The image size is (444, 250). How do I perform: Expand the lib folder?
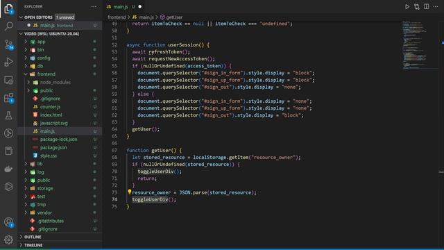(x=40, y=164)
